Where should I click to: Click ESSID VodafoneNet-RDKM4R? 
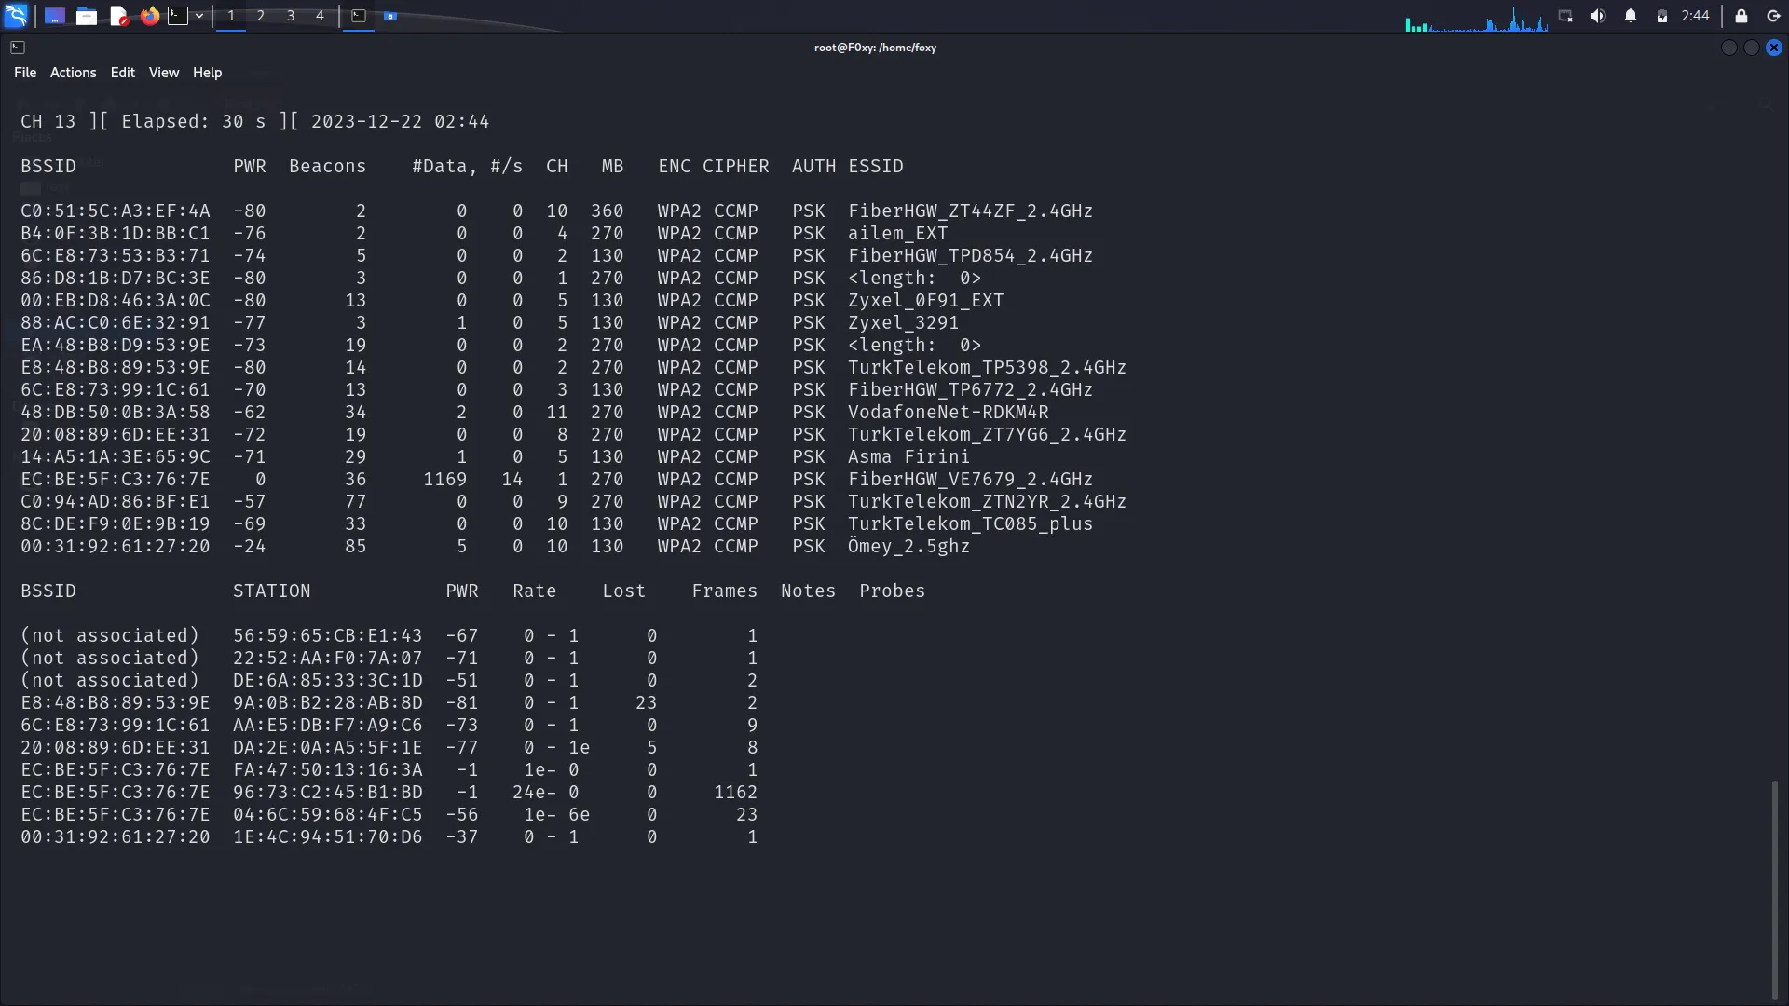point(948,413)
